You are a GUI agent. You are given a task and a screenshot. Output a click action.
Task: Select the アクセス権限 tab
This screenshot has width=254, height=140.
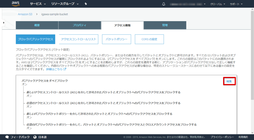(122, 25)
